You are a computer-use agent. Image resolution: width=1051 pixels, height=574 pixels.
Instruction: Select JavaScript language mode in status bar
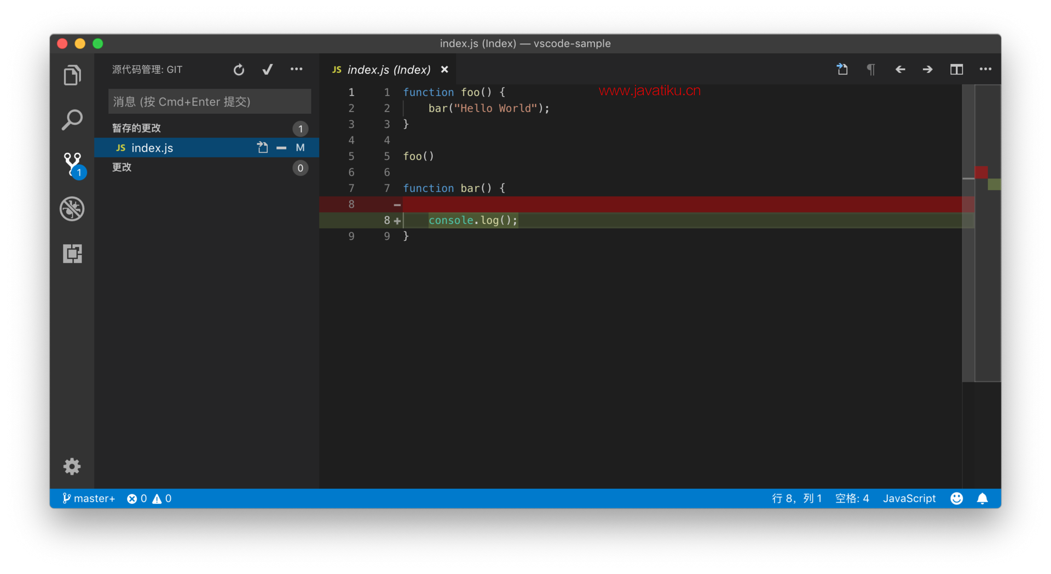(909, 498)
